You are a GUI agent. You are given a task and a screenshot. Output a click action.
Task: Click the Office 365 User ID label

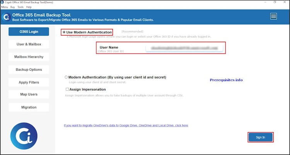(x=111, y=51)
